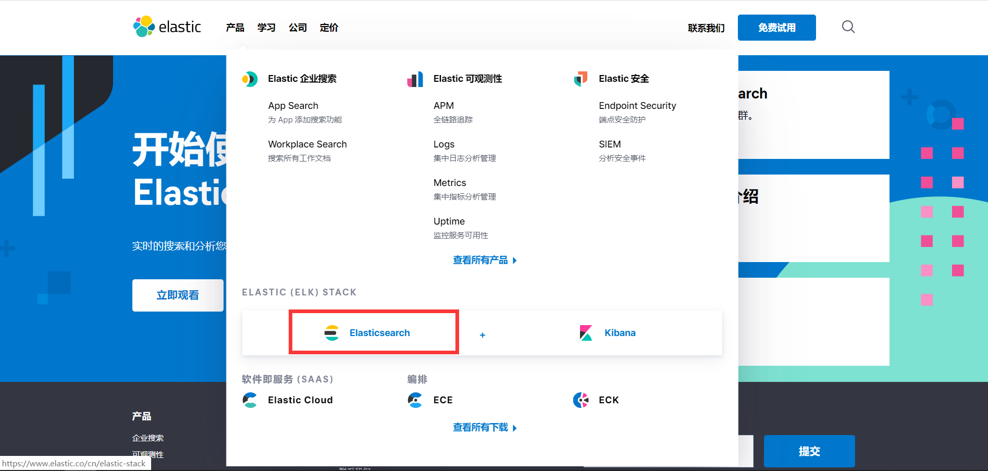This screenshot has width=988, height=471.
Task: Click the 集中指标分析管理 description
Action: tap(464, 197)
